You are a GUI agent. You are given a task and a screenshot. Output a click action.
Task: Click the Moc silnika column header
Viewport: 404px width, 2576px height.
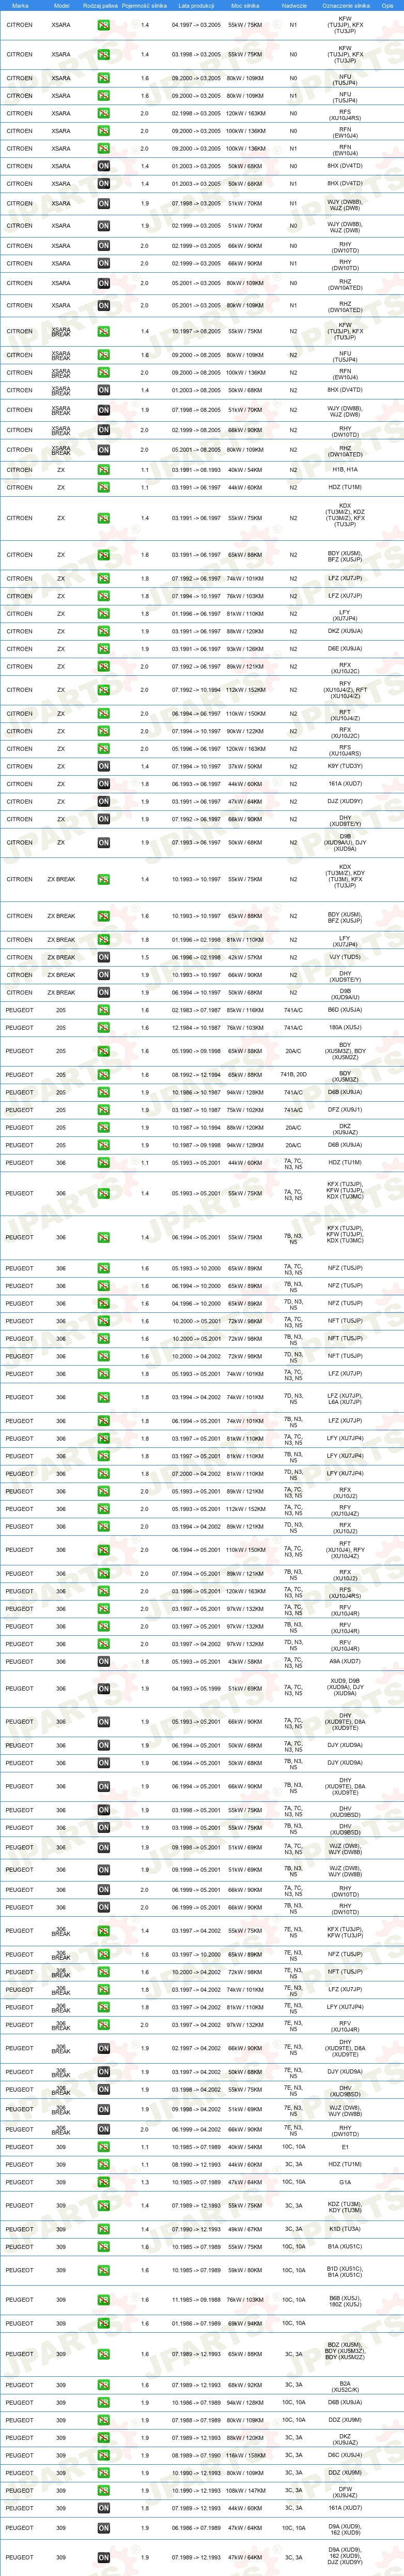245,5
